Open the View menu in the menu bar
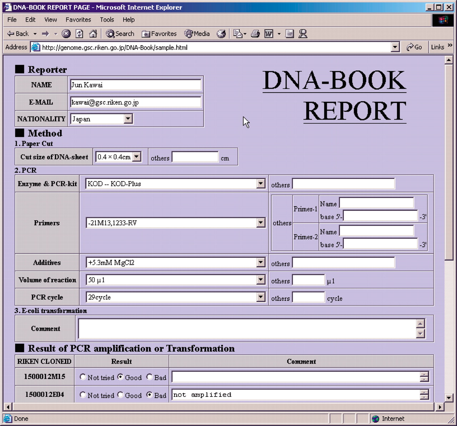 pos(50,20)
